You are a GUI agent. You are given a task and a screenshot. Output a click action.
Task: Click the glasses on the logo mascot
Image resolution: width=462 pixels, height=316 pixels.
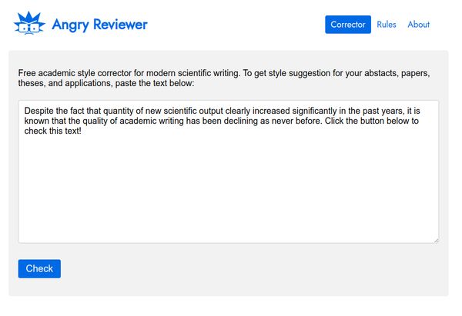(x=29, y=28)
